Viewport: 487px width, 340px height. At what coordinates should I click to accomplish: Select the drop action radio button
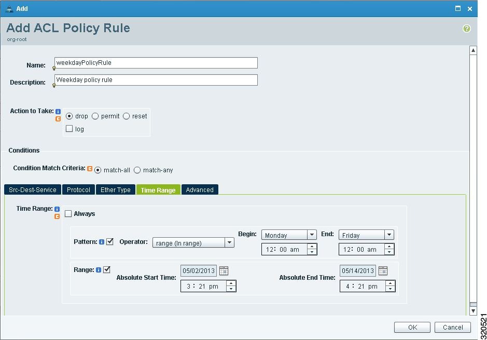(69, 116)
